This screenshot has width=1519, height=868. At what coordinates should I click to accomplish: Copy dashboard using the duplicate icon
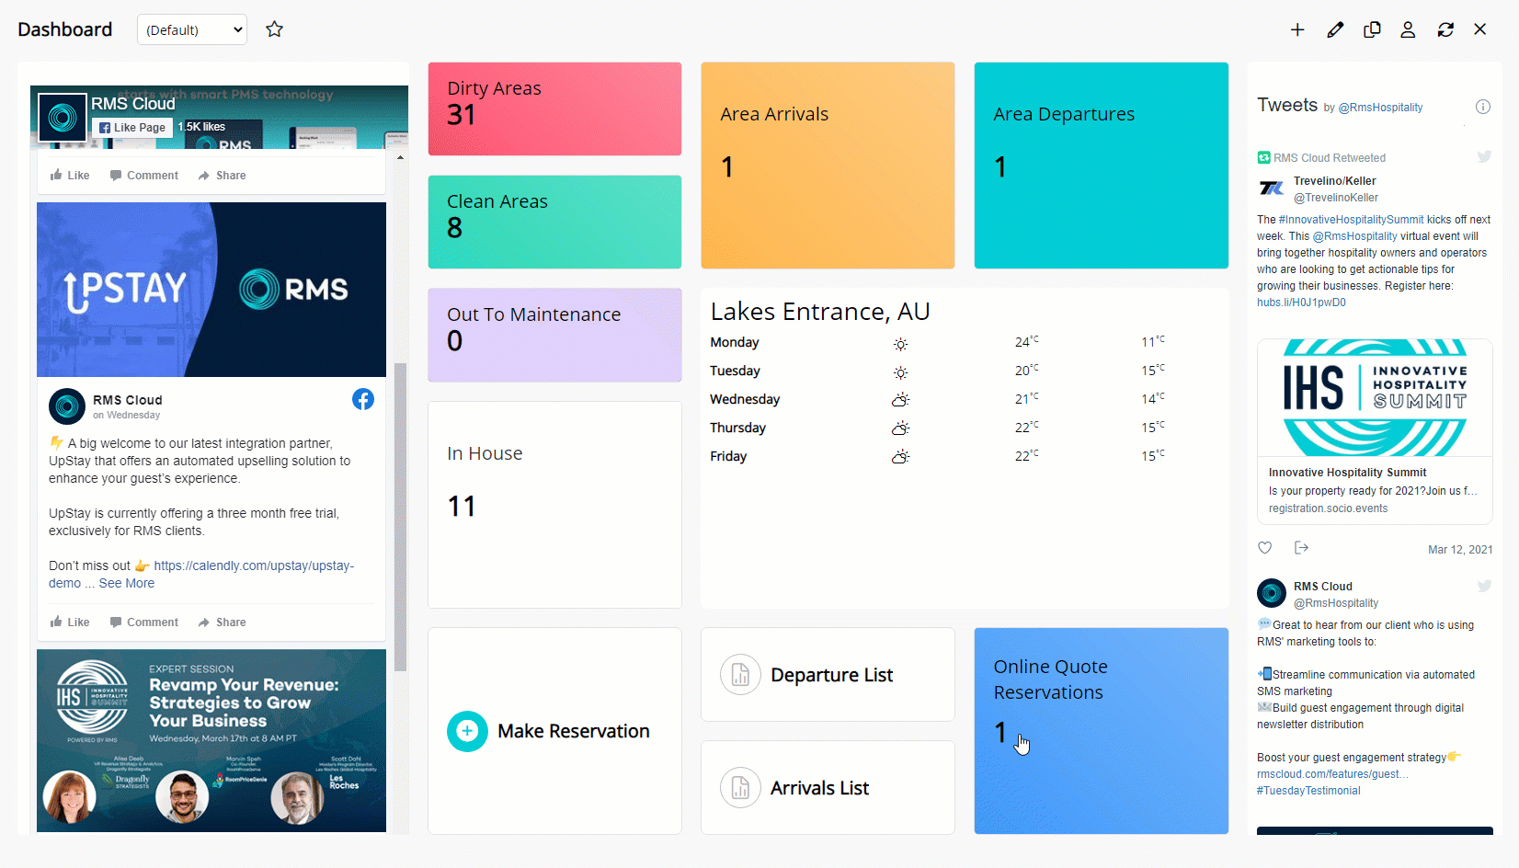click(x=1372, y=29)
